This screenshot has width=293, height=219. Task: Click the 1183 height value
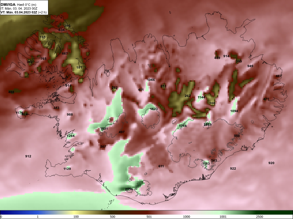(206, 164)
